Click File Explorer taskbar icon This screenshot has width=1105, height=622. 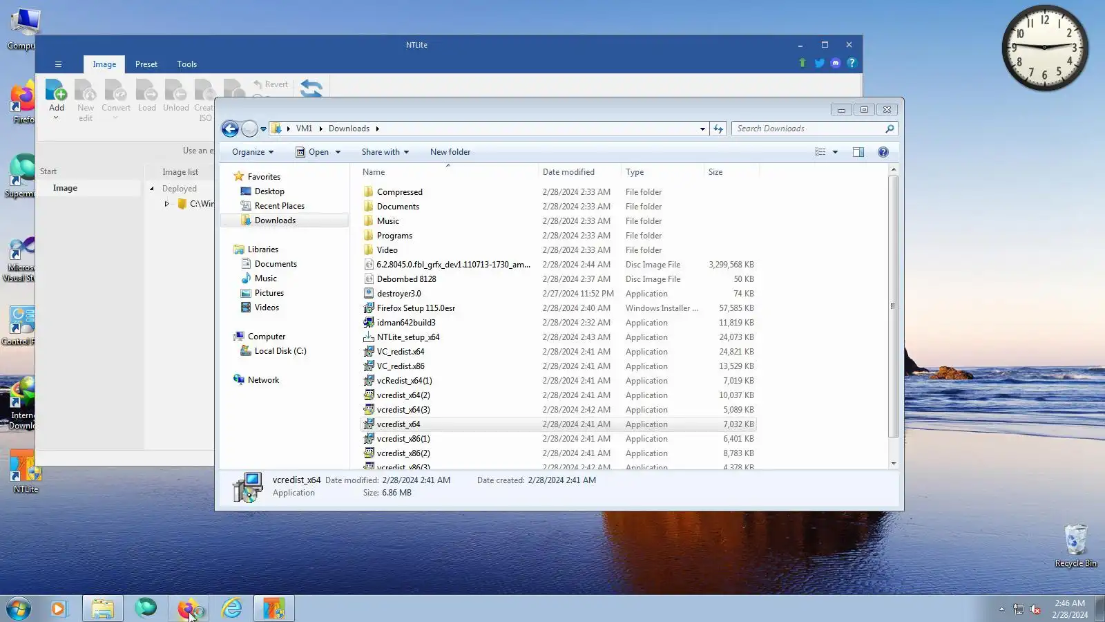click(103, 609)
